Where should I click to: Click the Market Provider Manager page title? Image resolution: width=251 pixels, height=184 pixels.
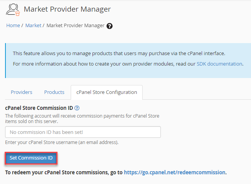click(67, 9)
